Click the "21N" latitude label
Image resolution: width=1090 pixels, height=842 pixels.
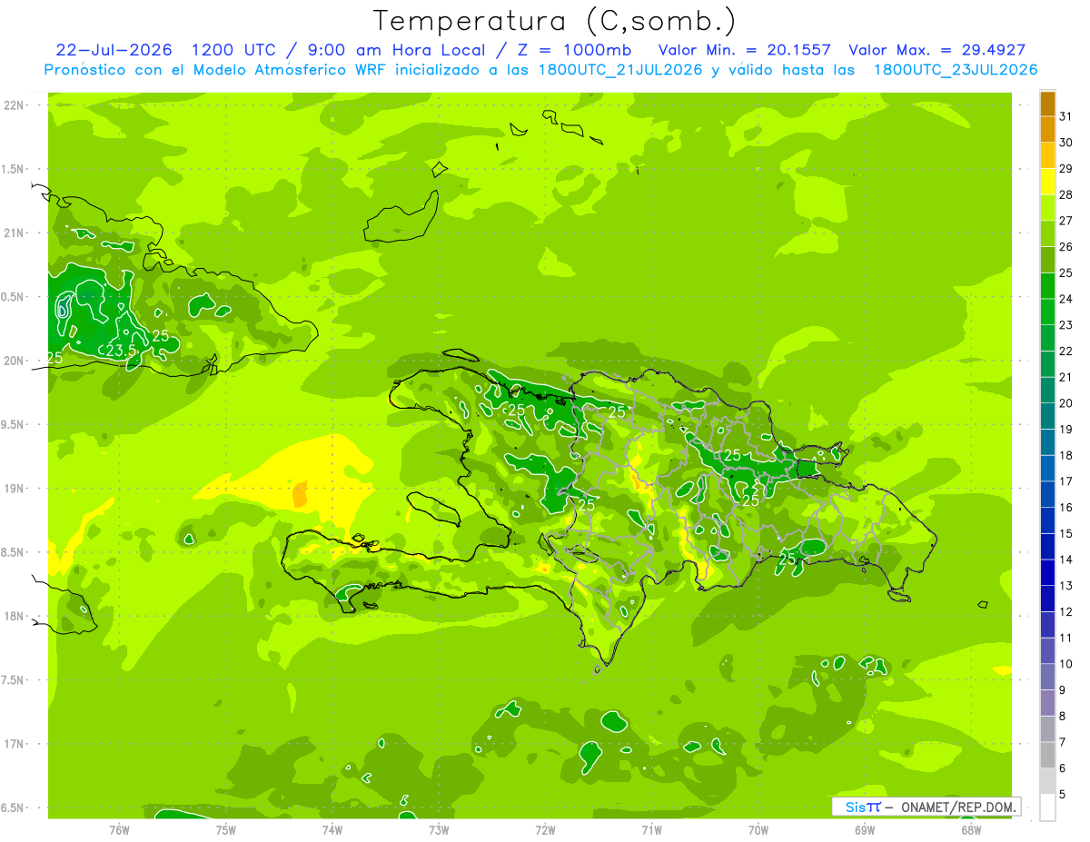coord(14,233)
